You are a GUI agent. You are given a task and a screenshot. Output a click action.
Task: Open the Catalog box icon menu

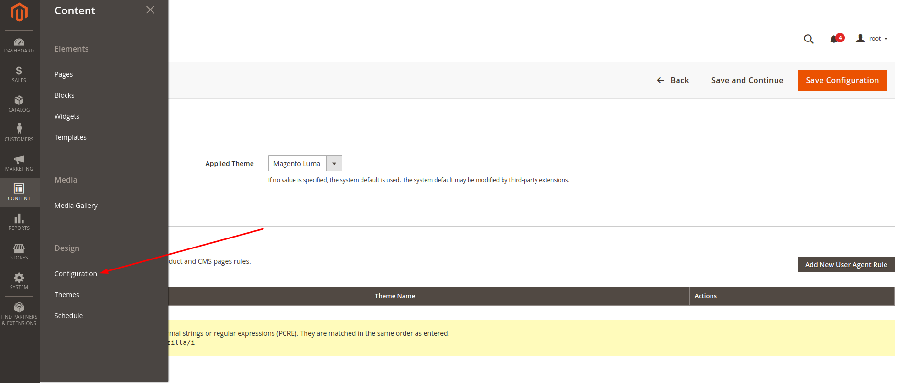point(19,104)
